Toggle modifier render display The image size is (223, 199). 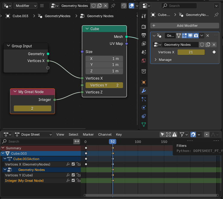[x=196, y=36]
